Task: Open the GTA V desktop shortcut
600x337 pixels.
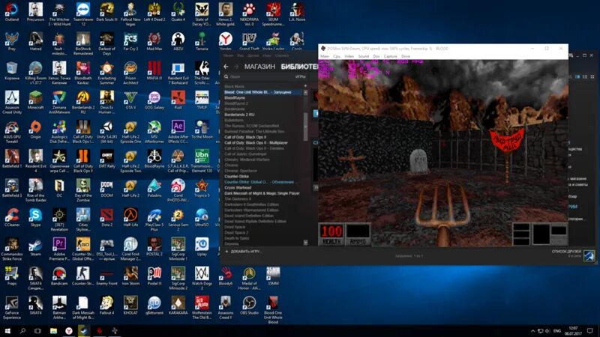Action: point(130,100)
